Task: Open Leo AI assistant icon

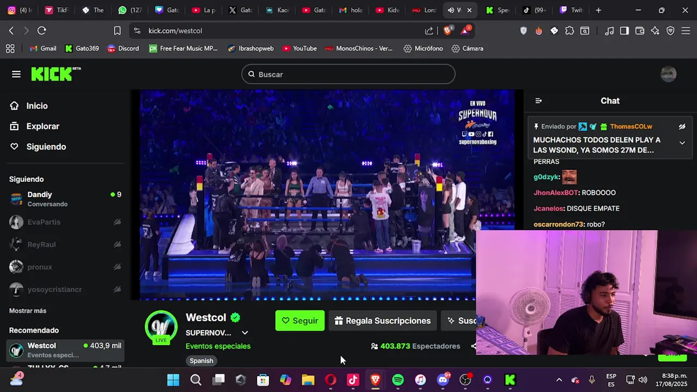Action: coord(655,30)
